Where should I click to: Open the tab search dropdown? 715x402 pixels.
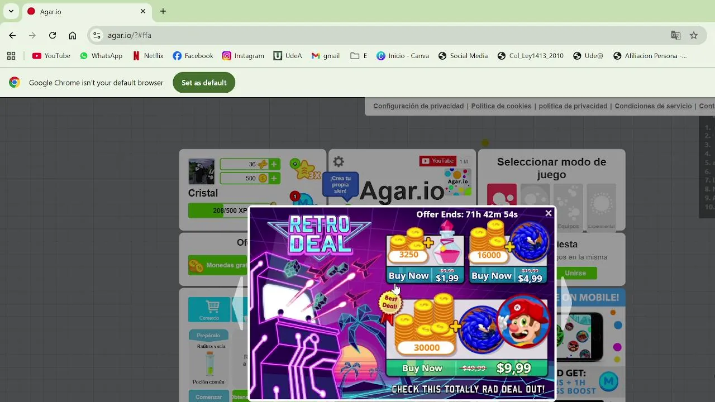(x=11, y=11)
